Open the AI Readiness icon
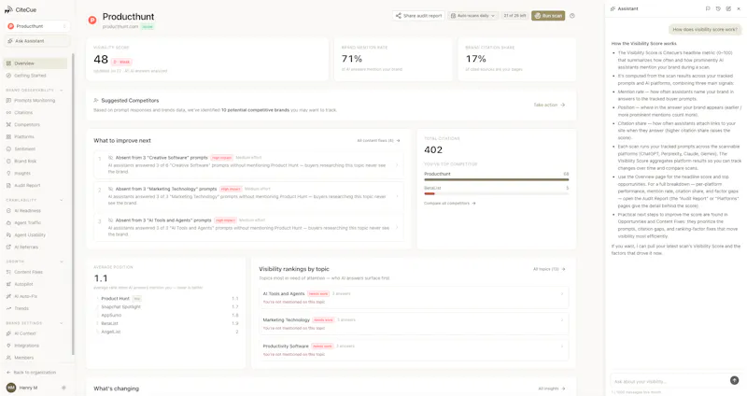This screenshot has width=747, height=396. [8, 211]
